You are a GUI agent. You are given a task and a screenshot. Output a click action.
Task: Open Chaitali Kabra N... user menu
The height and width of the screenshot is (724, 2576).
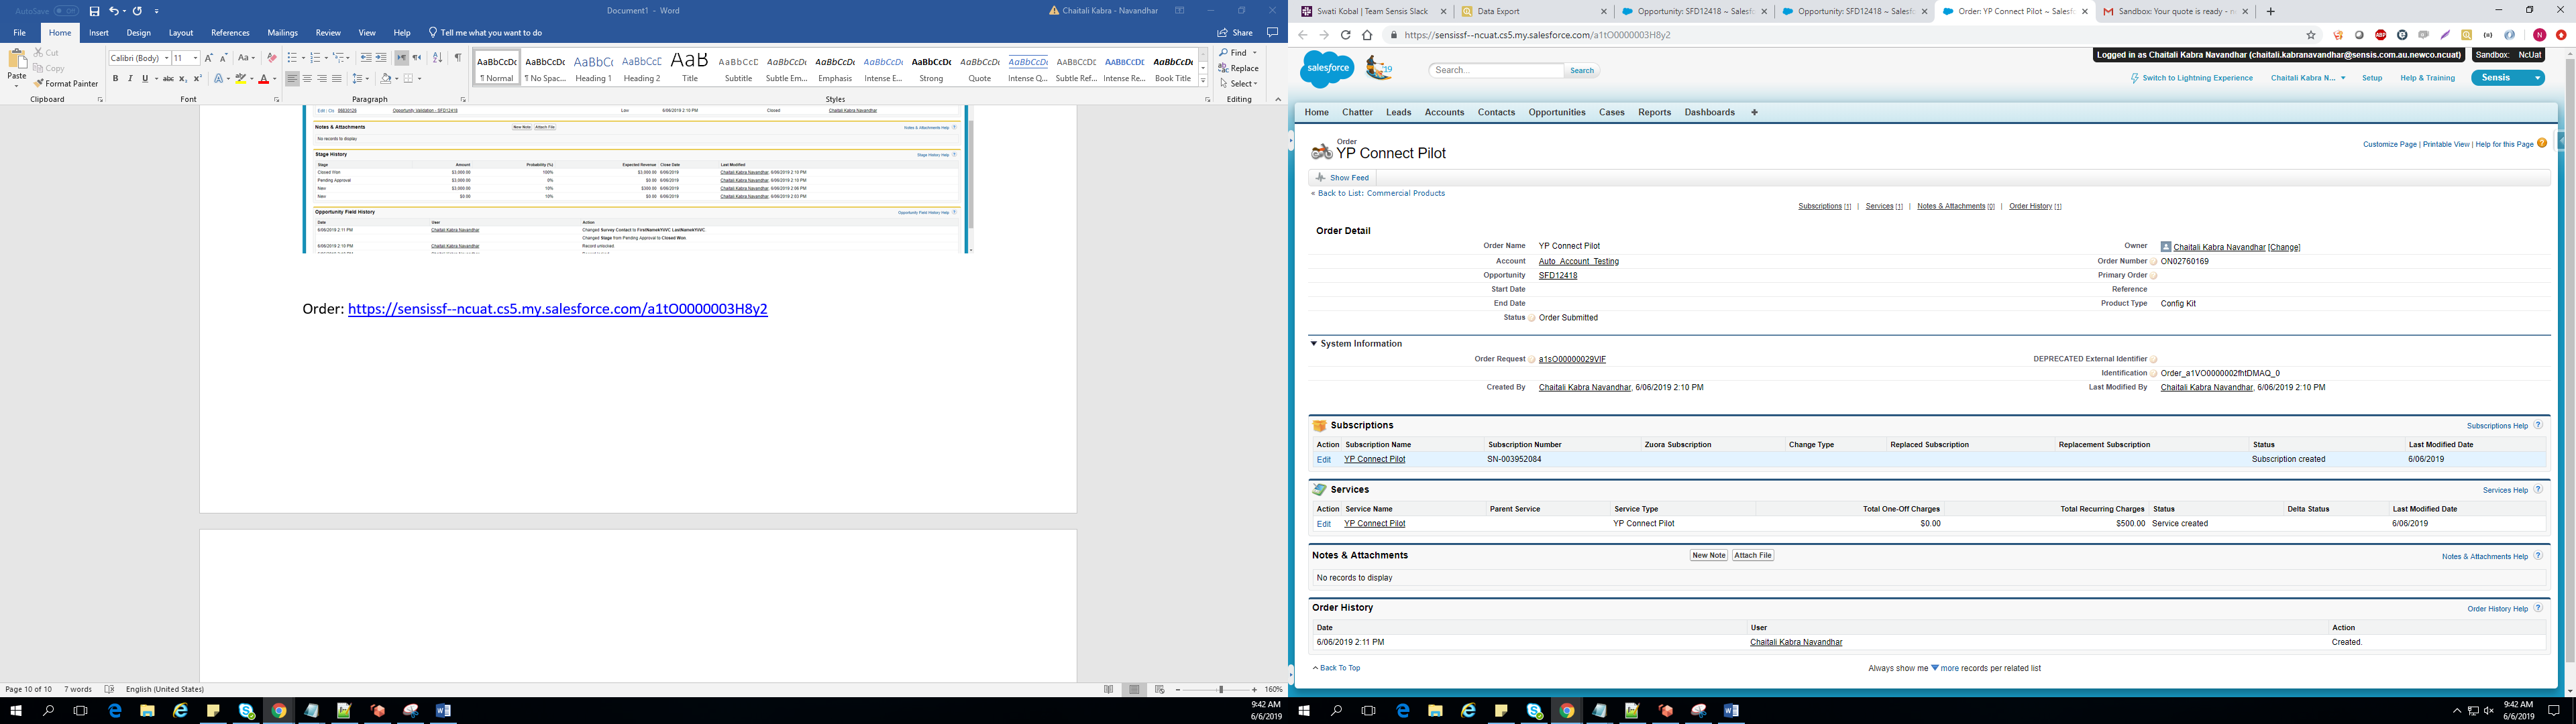(x=2308, y=78)
